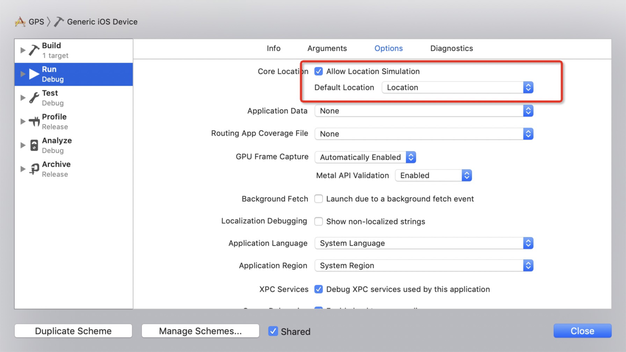Expand the Analyze disclosure triangle
Image resolution: width=626 pixels, height=352 pixels.
point(23,145)
